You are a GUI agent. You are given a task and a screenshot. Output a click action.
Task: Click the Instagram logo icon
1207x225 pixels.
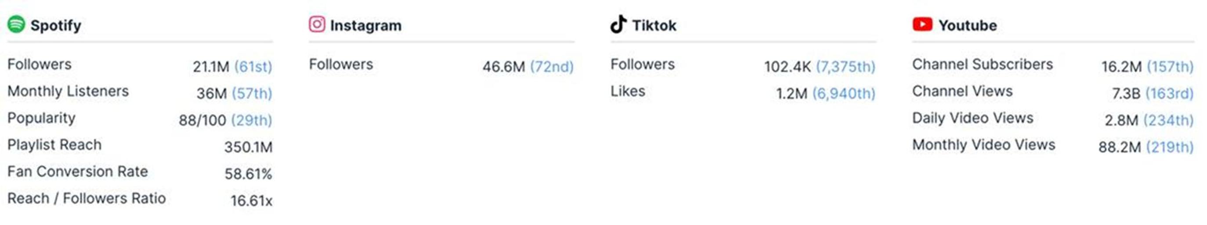click(x=317, y=24)
